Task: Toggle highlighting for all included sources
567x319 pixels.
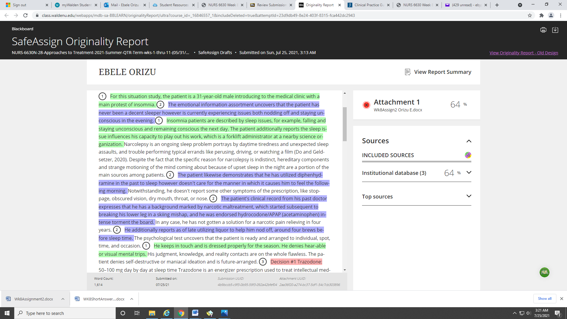Action: click(x=468, y=155)
